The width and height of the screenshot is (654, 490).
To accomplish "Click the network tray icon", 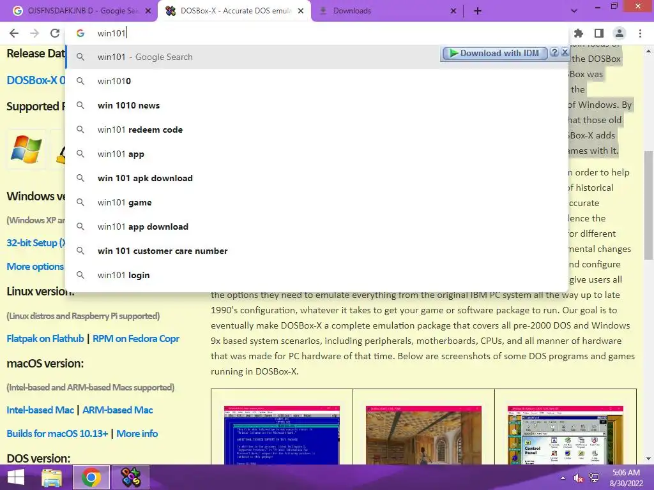I will (594, 478).
